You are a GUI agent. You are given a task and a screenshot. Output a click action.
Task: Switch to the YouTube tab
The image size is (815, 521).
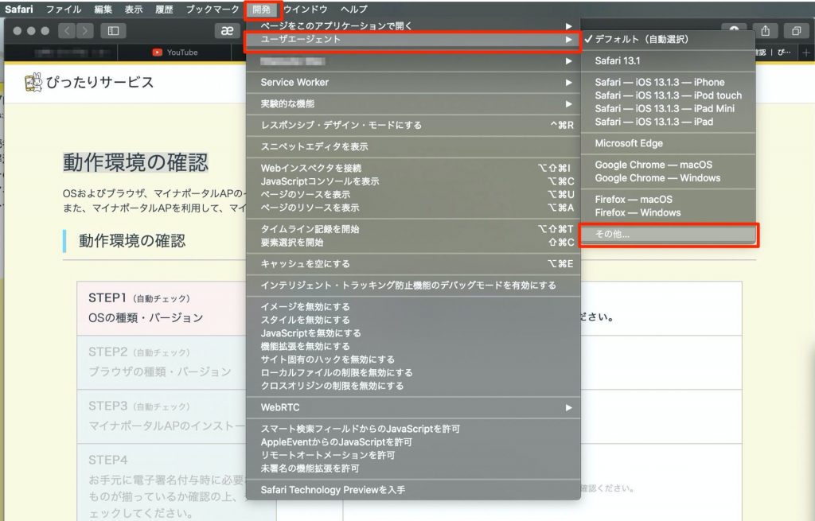pos(174,52)
